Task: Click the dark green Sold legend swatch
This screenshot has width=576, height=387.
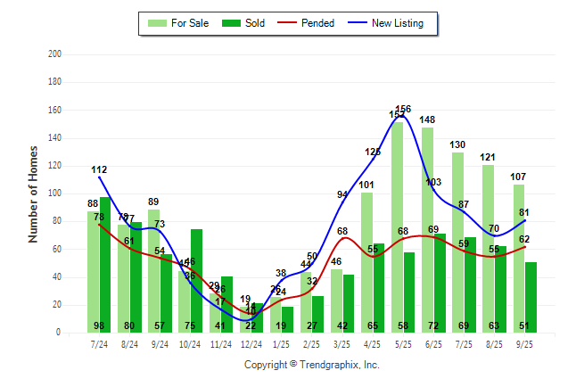Action: tap(229, 23)
